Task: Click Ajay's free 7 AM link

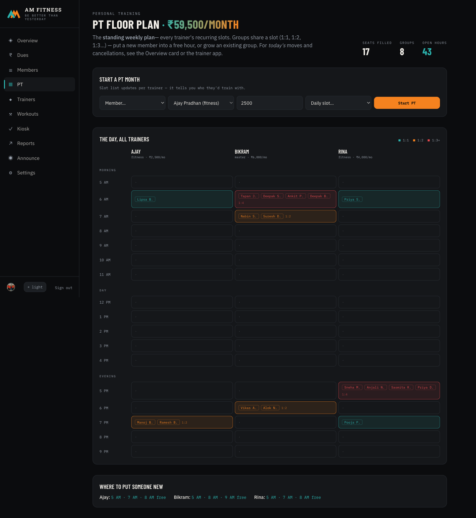Action: pyautogui.click(x=133, y=498)
